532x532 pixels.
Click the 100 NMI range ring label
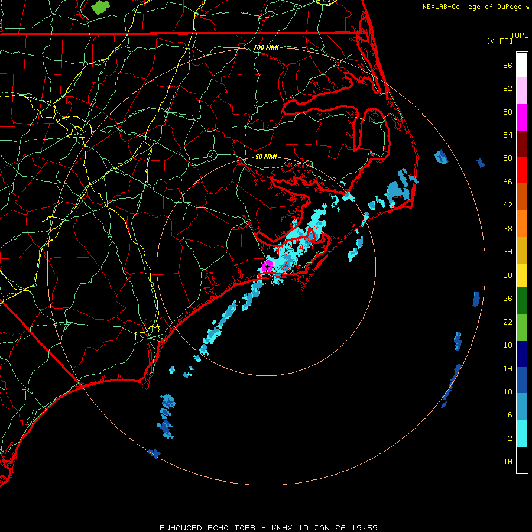click(266, 47)
